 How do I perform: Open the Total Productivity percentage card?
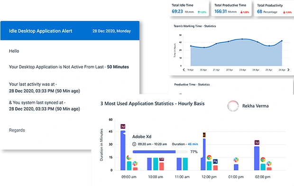tap(274, 9)
